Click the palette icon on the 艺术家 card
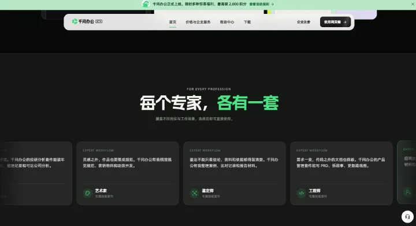Viewport: 416px width, 226px height. 88,193
